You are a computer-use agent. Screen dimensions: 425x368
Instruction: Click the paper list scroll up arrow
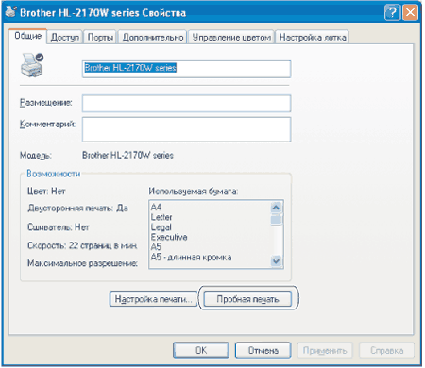(276, 208)
